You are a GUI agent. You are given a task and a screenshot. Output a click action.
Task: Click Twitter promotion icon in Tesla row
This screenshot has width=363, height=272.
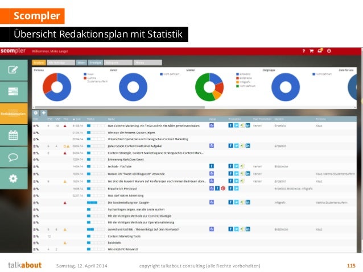(236, 125)
